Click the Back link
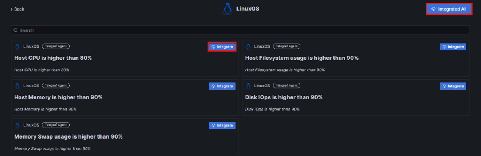481x156 pixels. click(x=17, y=9)
